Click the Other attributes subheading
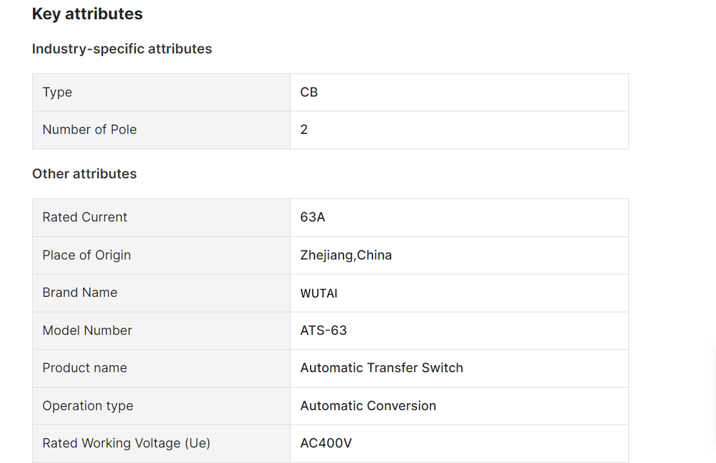The width and height of the screenshot is (716, 463). [84, 174]
